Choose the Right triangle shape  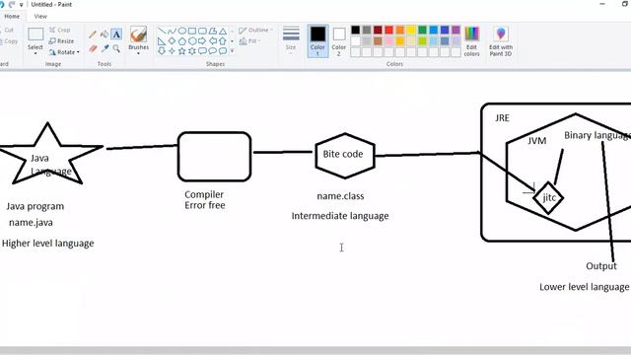(162, 41)
